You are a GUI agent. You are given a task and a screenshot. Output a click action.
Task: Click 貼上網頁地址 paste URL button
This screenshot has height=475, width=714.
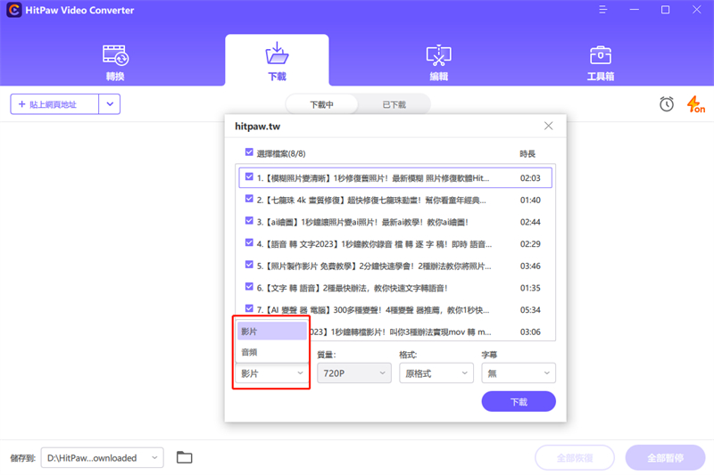coord(54,104)
